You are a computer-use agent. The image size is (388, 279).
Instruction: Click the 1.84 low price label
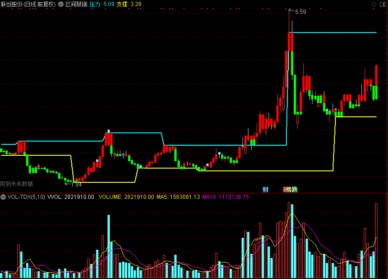(76, 185)
